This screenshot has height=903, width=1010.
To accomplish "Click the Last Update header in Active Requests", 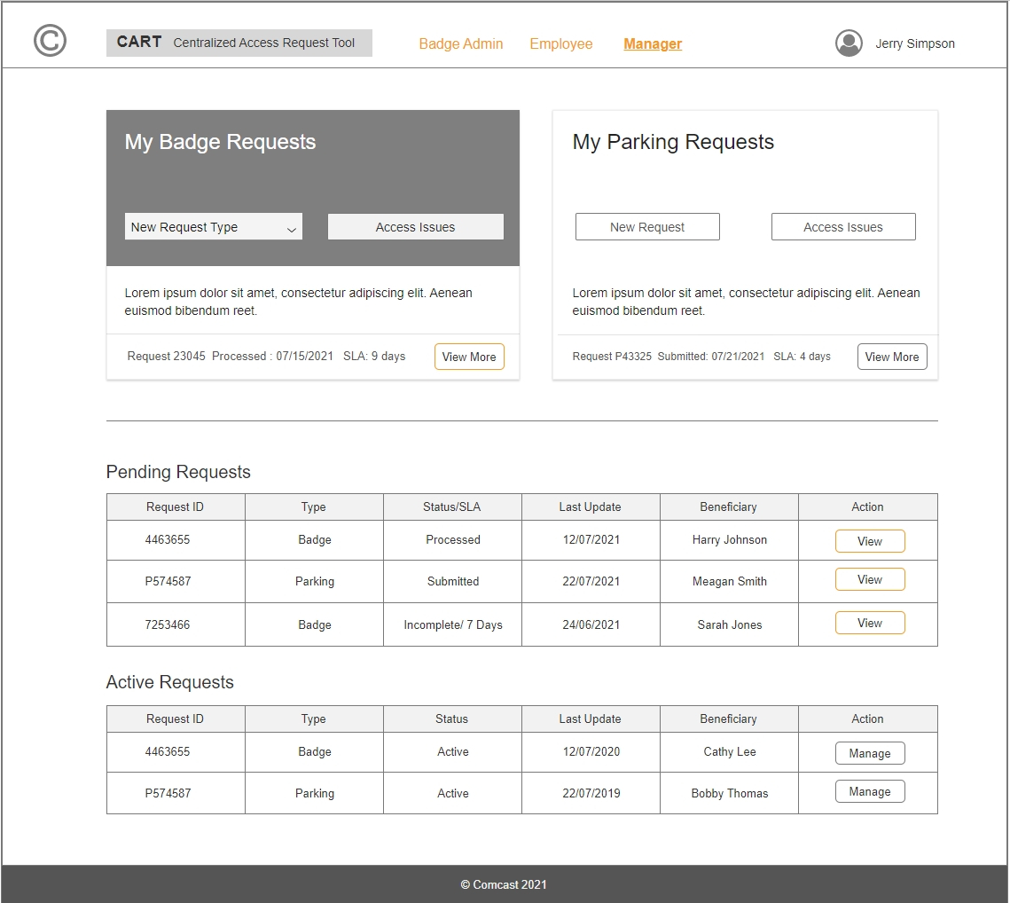I will pos(590,718).
